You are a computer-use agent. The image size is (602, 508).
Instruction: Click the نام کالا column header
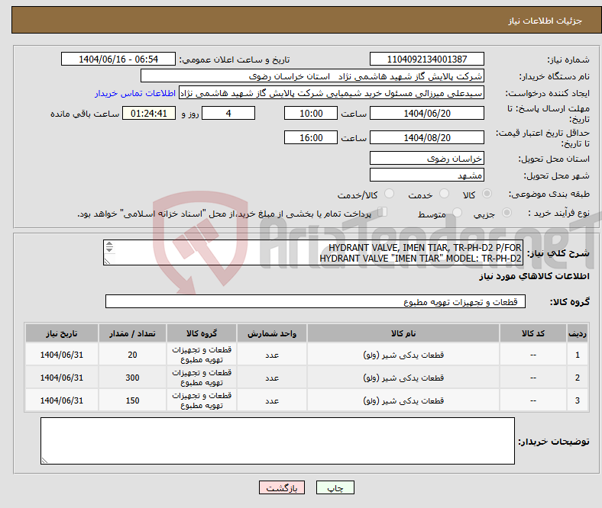(403, 333)
